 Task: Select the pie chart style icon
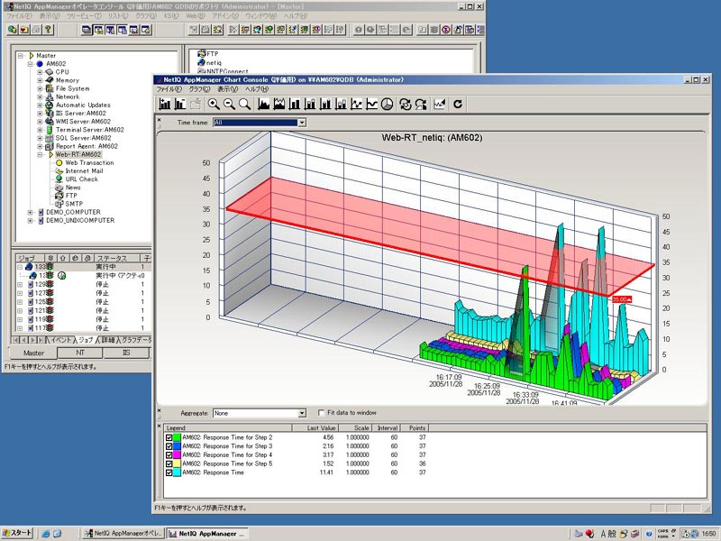click(388, 104)
